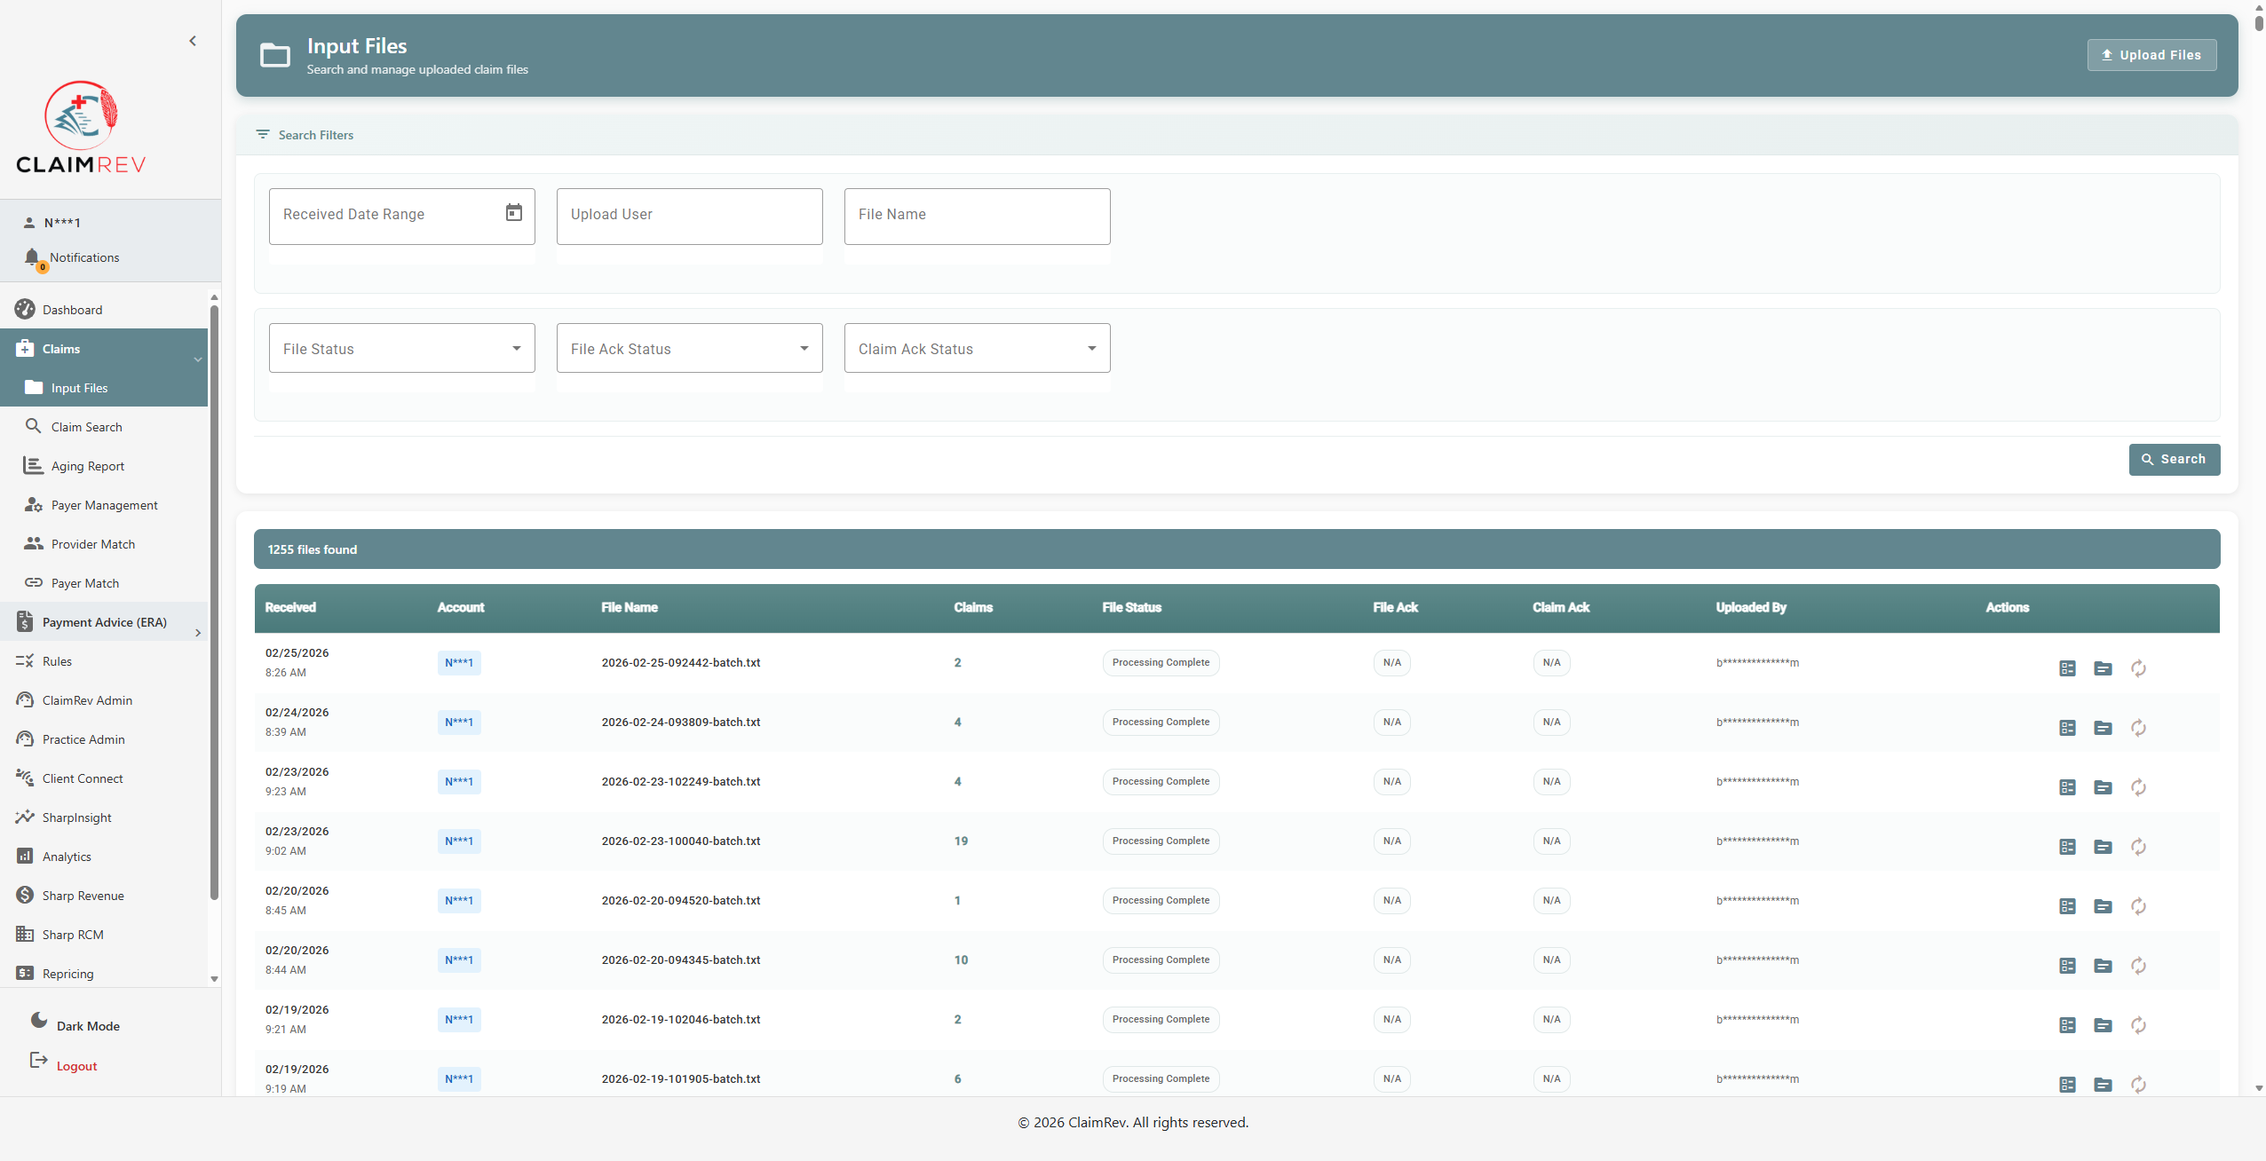Open Dashboard from the sidebar

104,310
